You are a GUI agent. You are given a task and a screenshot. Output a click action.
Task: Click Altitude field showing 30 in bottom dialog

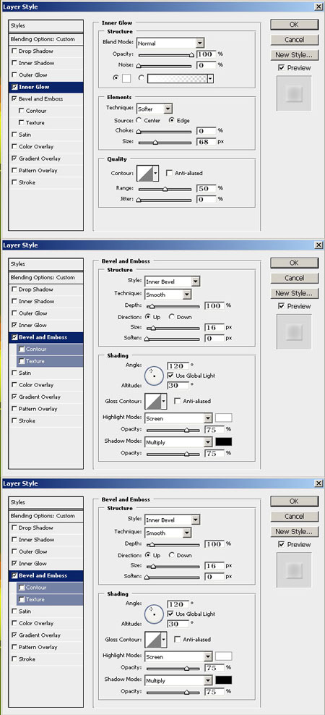pyautogui.click(x=178, y=624)
